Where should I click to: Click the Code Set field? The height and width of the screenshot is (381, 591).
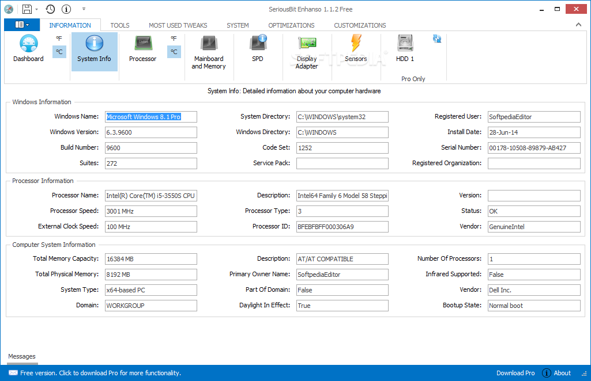(342, 148)
